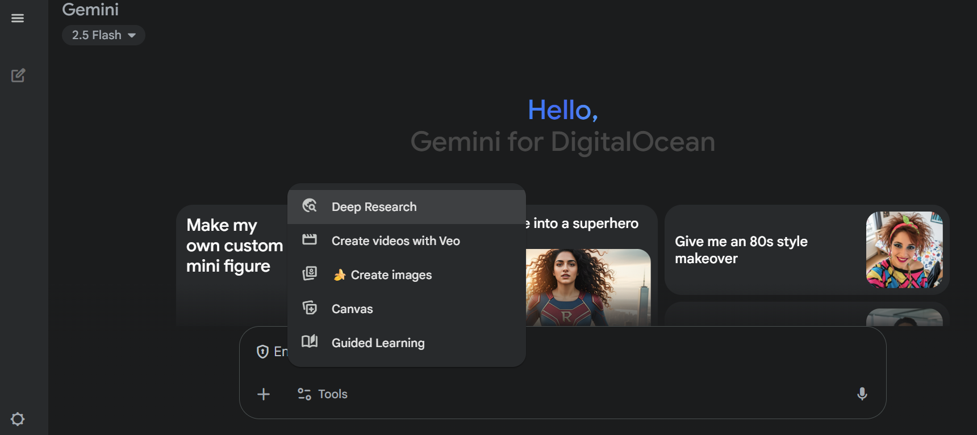Open the 80s style makeover suggestion
The image size is (977, 435).
pos(741,250)
